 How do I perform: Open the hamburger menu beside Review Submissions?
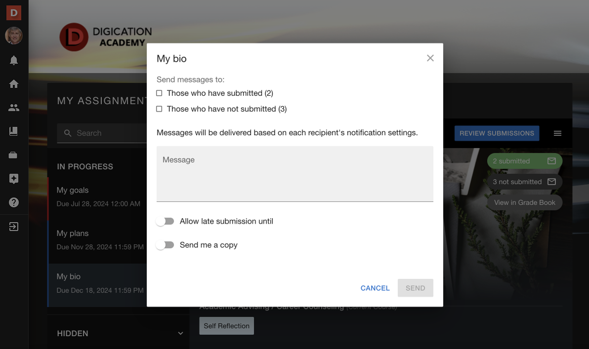557,133
